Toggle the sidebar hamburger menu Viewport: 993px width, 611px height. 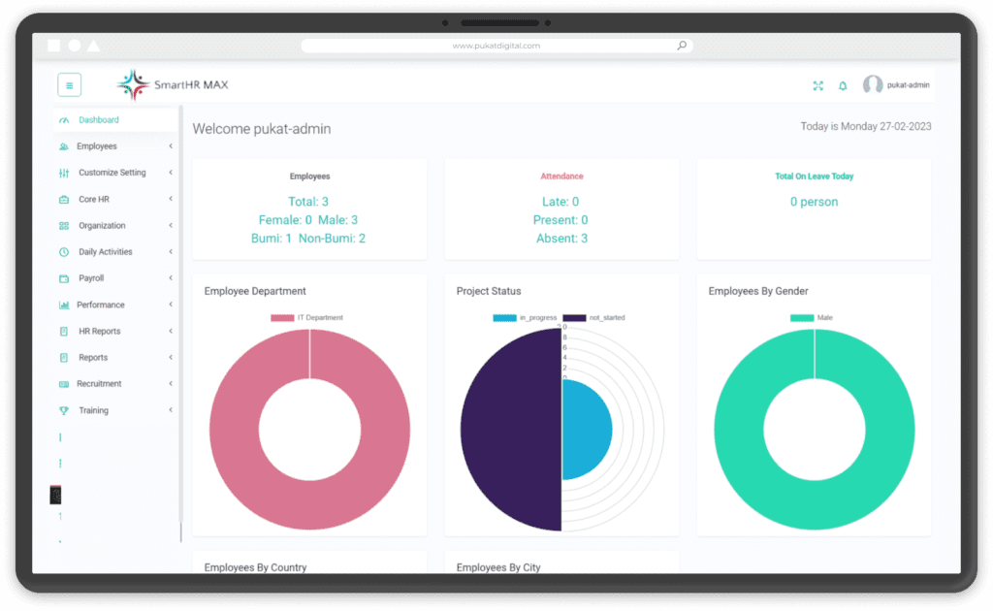tap(69, 85)
